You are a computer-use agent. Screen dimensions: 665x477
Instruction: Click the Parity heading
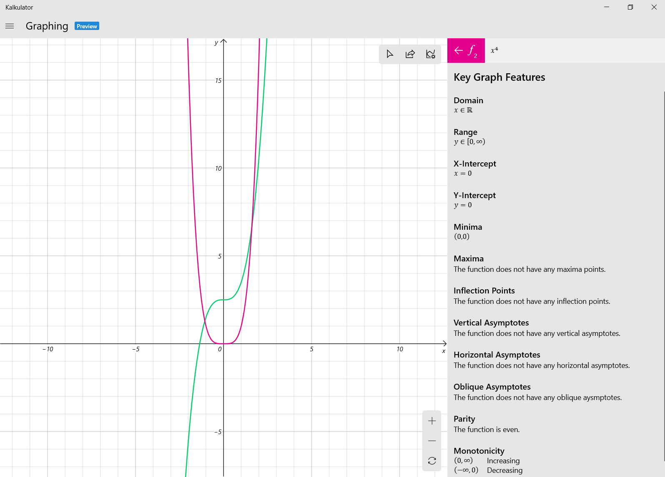click(464, 419)
